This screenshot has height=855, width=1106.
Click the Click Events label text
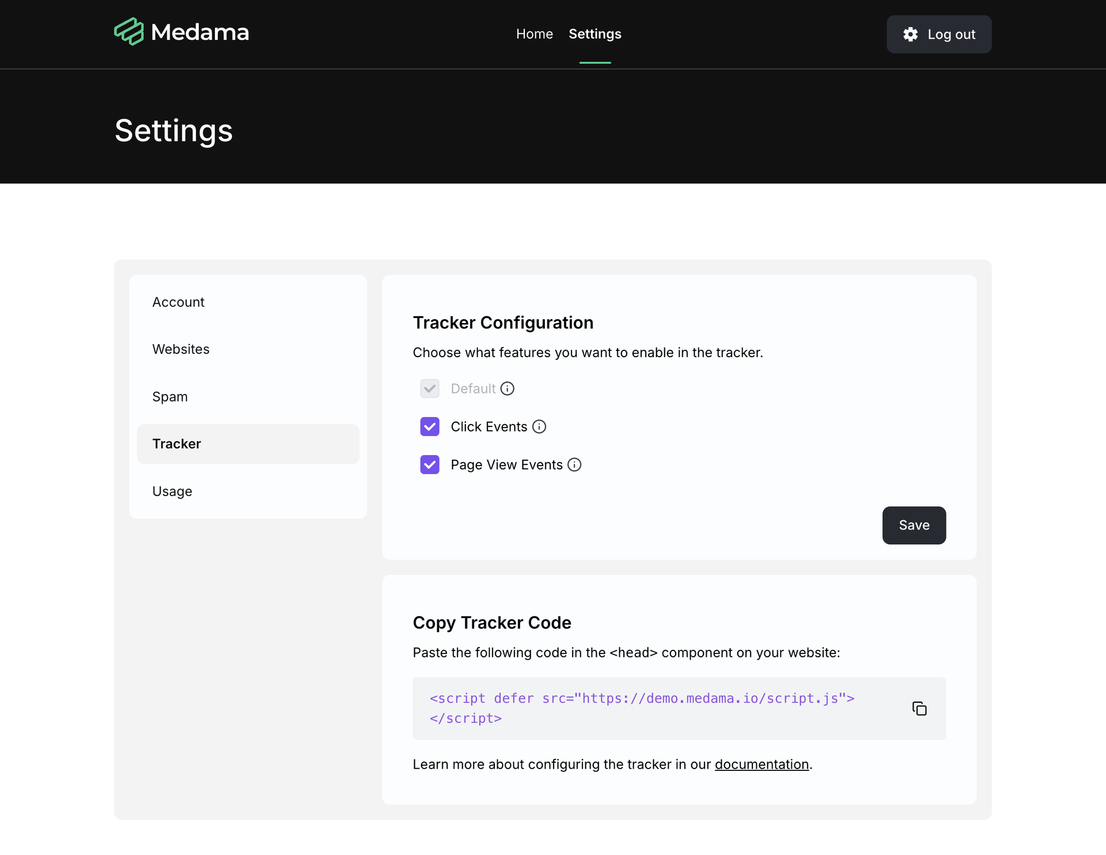tap(488, 427)
